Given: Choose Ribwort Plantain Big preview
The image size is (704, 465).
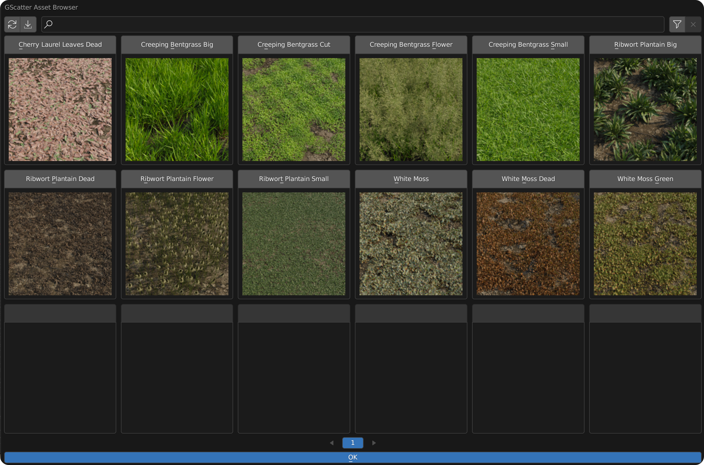Looking at the screenshot, I should [x=645, y=110].
